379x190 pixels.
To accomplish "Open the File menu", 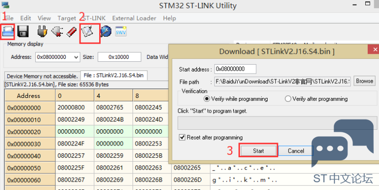I will [9, 18].
